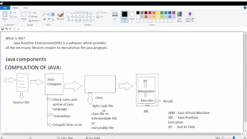This screenshot has height=139, width=247.
Task: Pick the orange color swatch
Action: click(154, 13)
